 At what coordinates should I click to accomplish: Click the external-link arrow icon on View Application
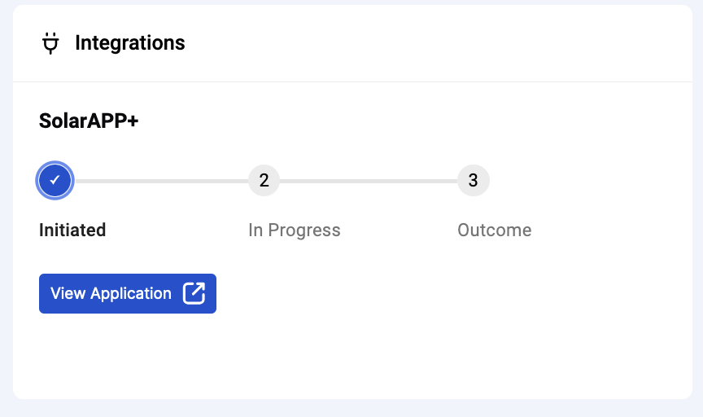click(x=194, y=293)
